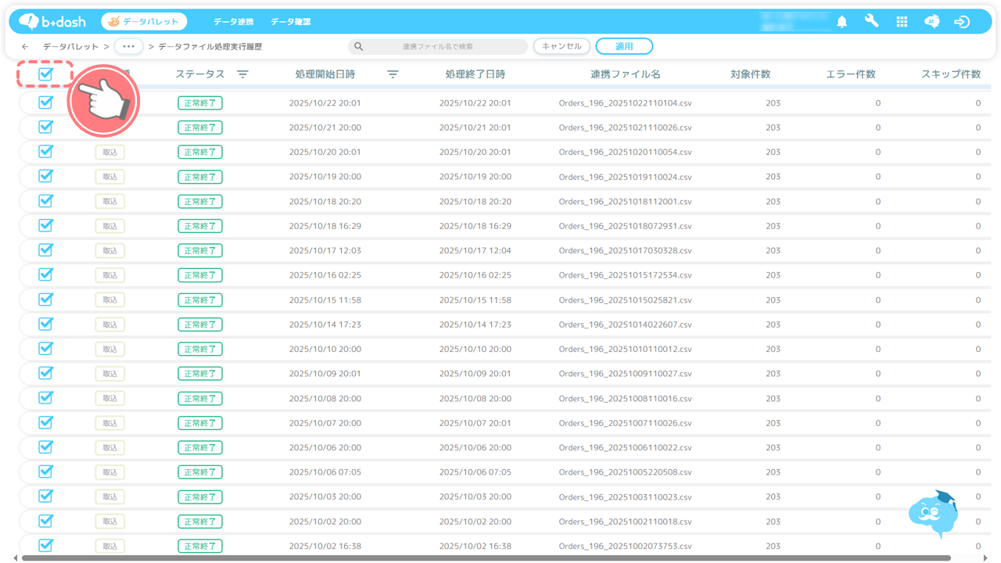Click the b→dash logo

pos(52,22)
